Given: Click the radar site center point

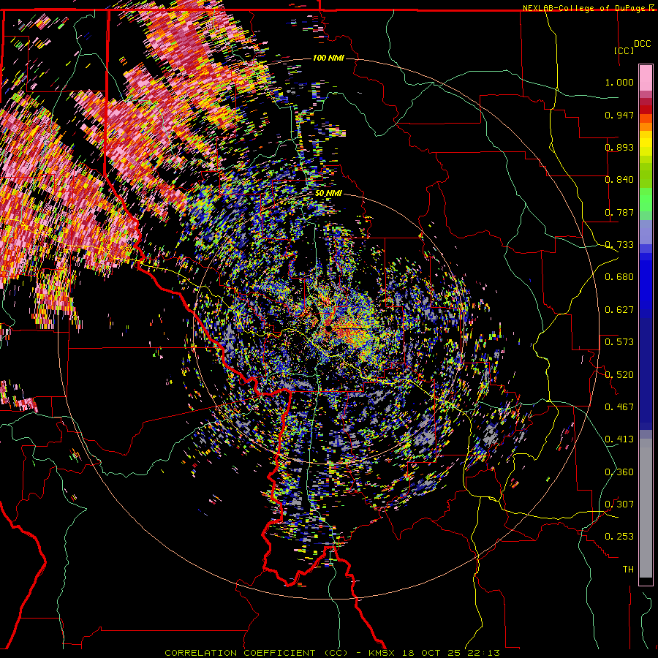Looking at the screenshot, I should (x=328, y=328).
